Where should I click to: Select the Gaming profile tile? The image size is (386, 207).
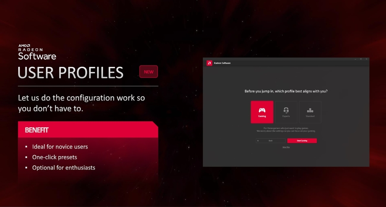(262, 112)
